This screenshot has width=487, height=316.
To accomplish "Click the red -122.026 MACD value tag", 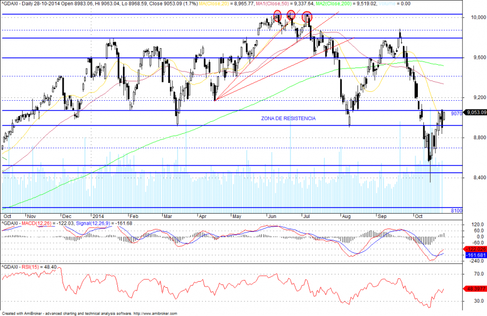I will tap(475, 249).
